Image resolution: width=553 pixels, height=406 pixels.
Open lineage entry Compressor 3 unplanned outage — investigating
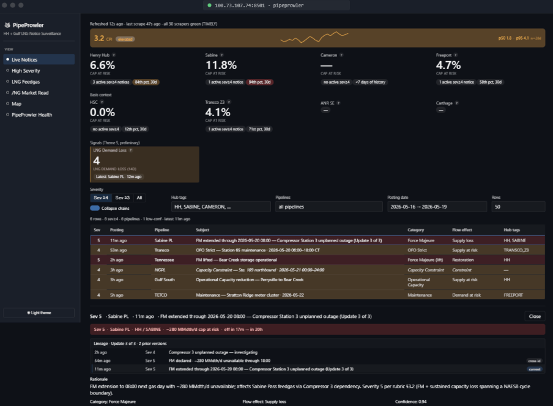coord(317,352)
